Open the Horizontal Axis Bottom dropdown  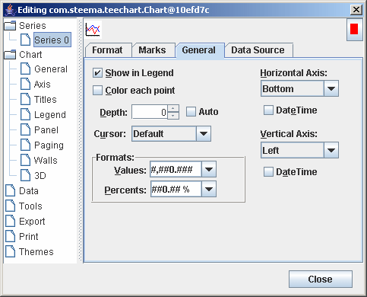click(x=331, y=88)
